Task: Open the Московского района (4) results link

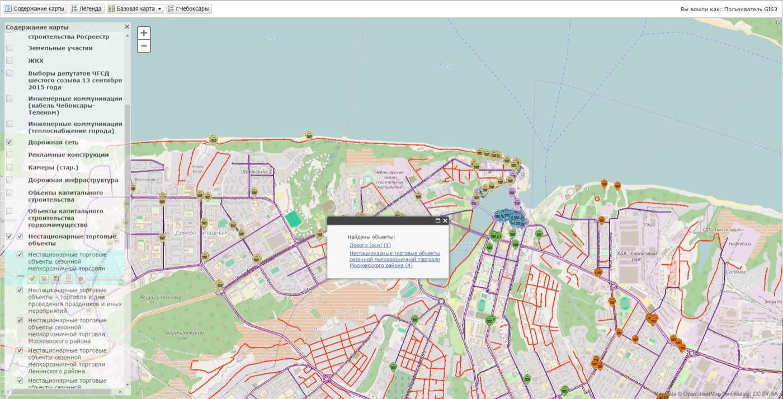Action: pyautogui.click(x=395, y=259)
